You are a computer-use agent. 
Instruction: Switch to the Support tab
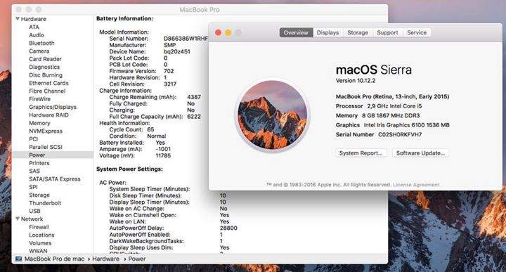tap(387, 32)
